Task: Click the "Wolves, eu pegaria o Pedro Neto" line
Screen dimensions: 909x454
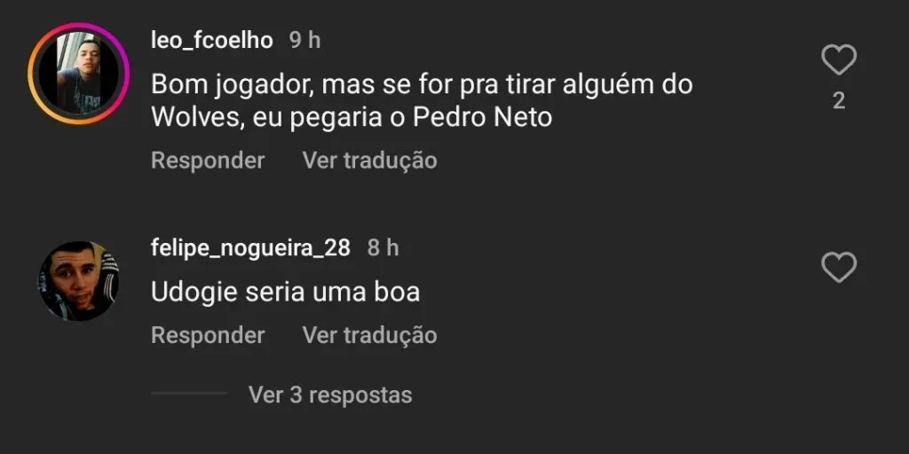Action: tap(352, 117)
